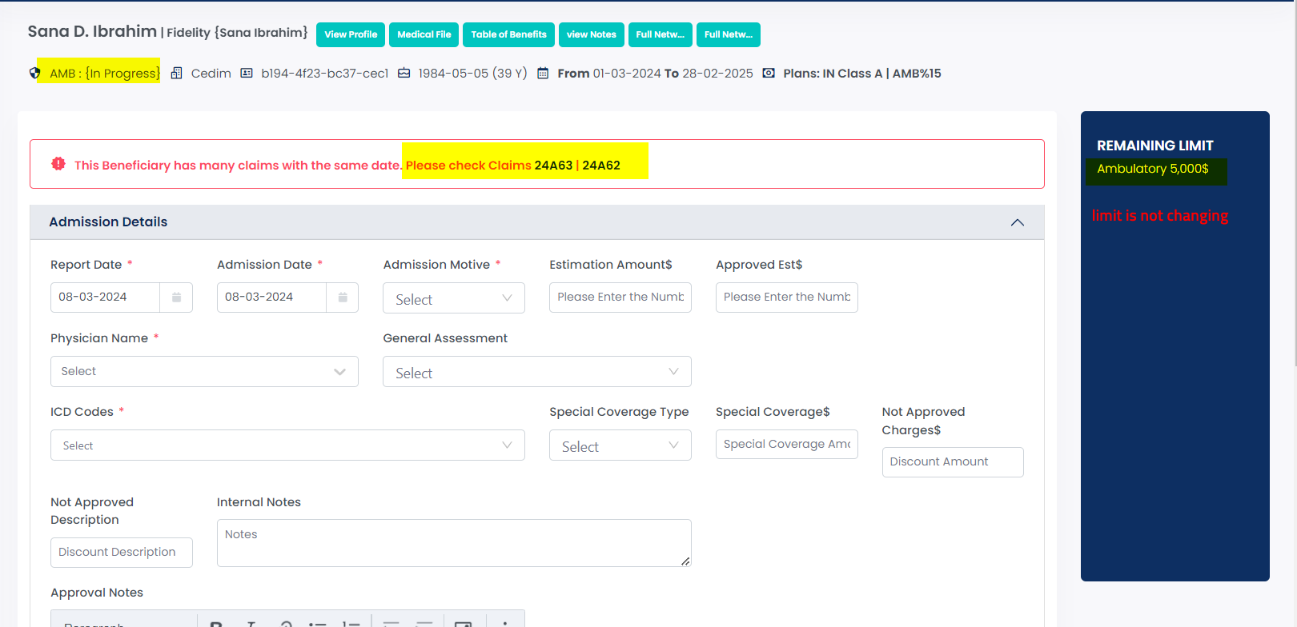Click the ID card icon before b194-4f23-bc37-cec1
The height and width of the screenshot is (627, 1297).
click(x=247, y=74)
